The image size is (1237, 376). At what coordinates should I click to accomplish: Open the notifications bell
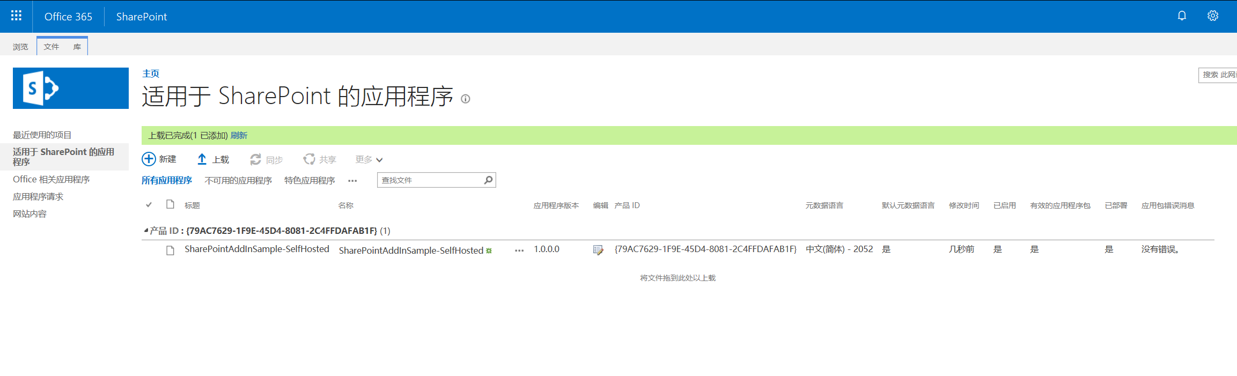click(x=1182, y=16)
